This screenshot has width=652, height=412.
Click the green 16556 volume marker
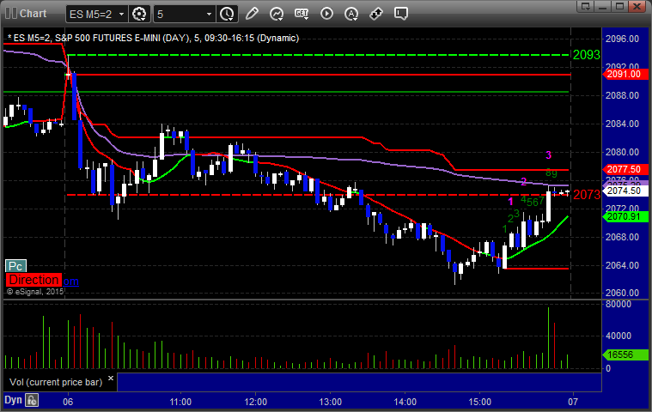click(625, 354)
